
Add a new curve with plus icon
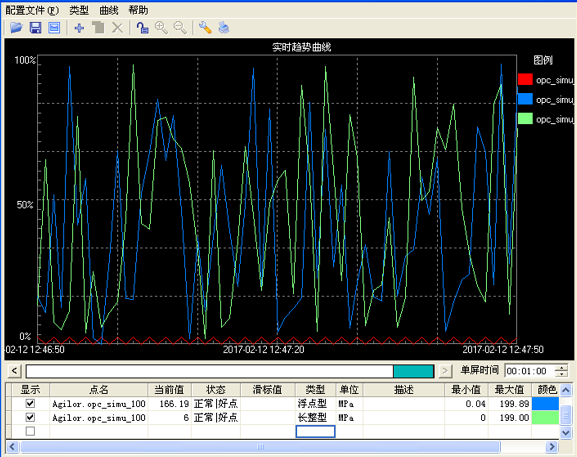[79, 28]
